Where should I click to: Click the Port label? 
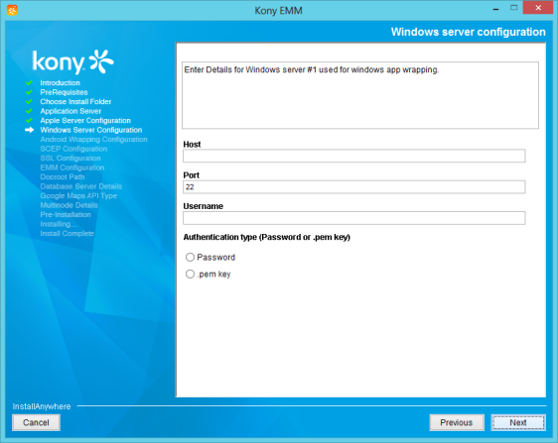tap(191, 175)
